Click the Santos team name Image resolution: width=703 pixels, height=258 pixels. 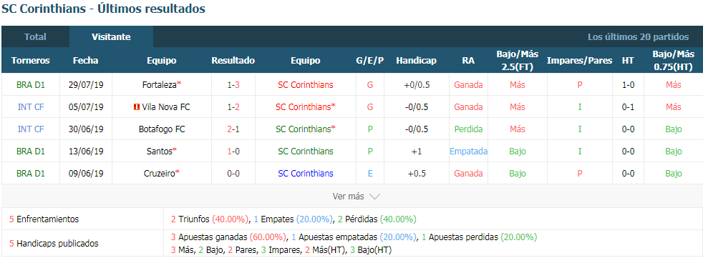[x=160, y=152]
